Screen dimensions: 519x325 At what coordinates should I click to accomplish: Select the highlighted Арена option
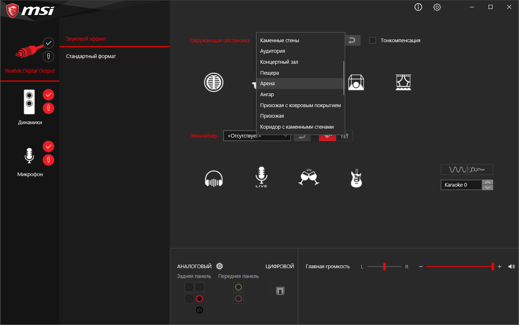coord(300,83)
